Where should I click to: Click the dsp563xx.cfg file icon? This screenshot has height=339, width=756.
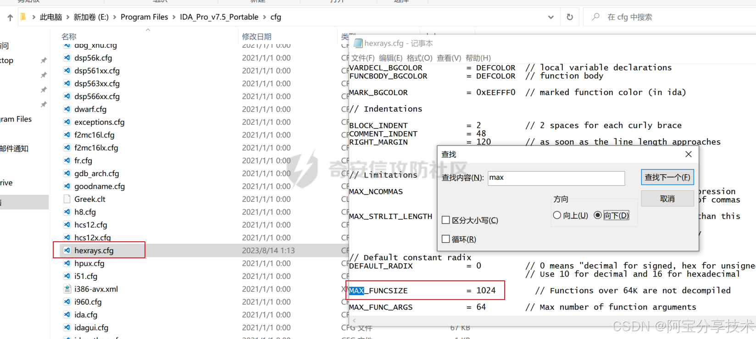click(x=67, y=83)
